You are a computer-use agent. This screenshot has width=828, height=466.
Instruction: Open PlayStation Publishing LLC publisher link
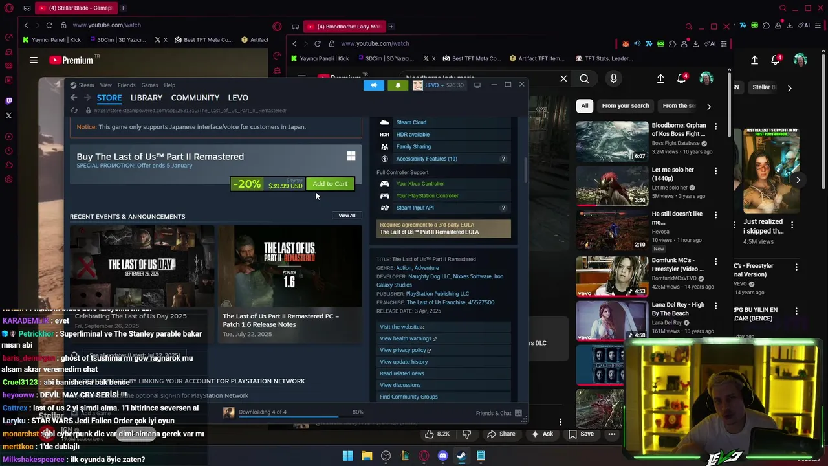[x=437, y=294]
